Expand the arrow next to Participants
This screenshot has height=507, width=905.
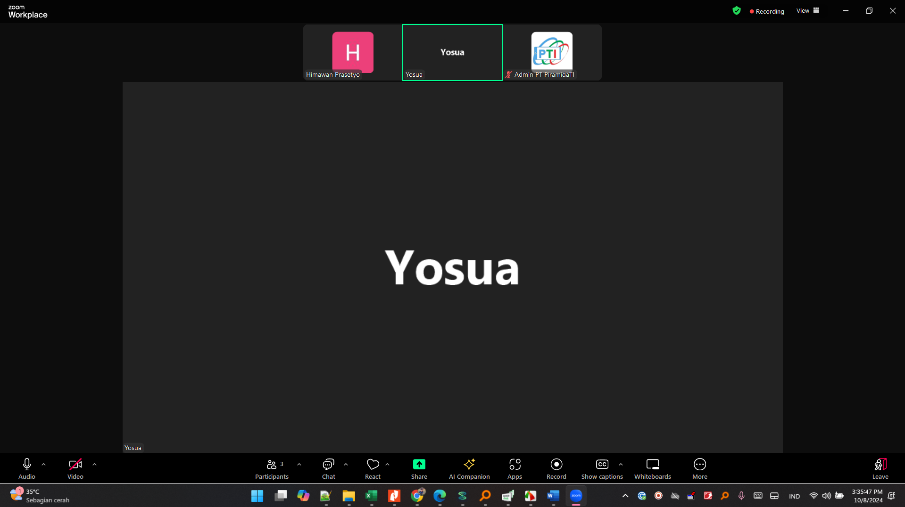(299, 464)
